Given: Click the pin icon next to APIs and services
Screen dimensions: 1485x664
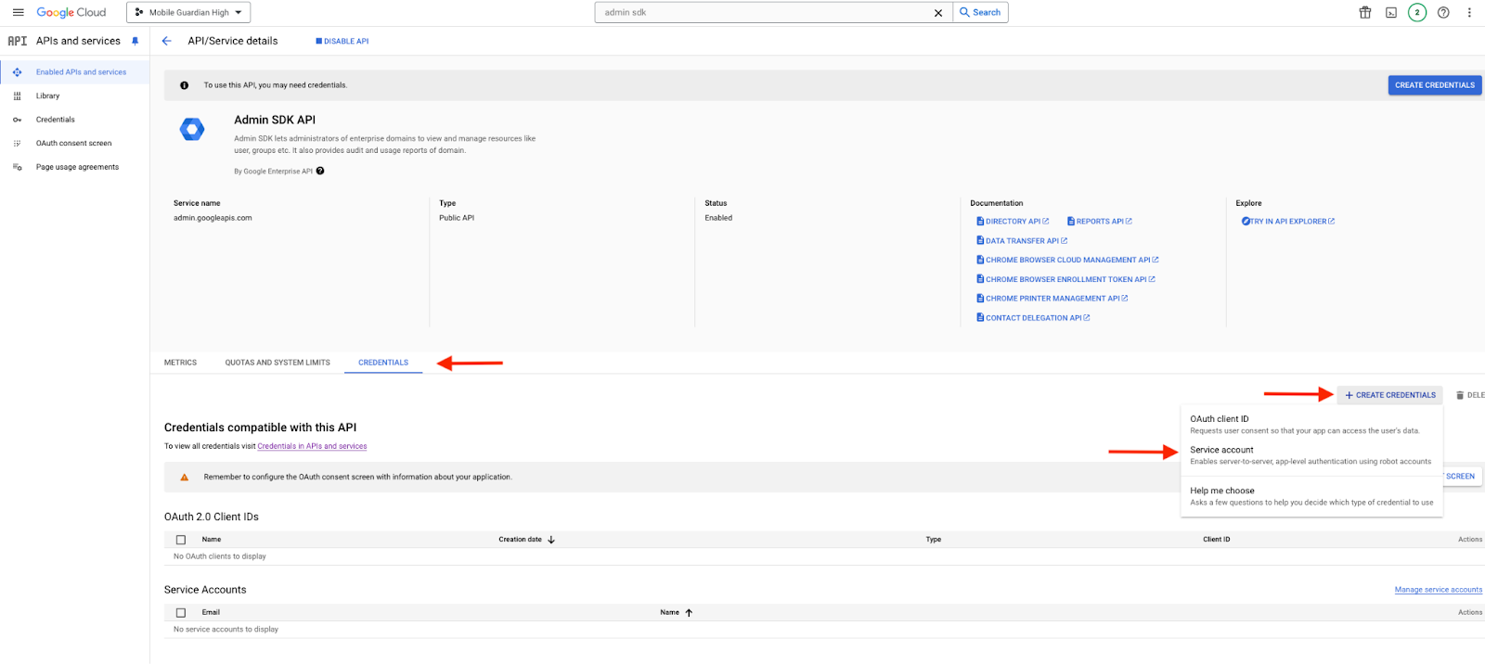Looking at the screenshot, I should click(x=136, y=41).
